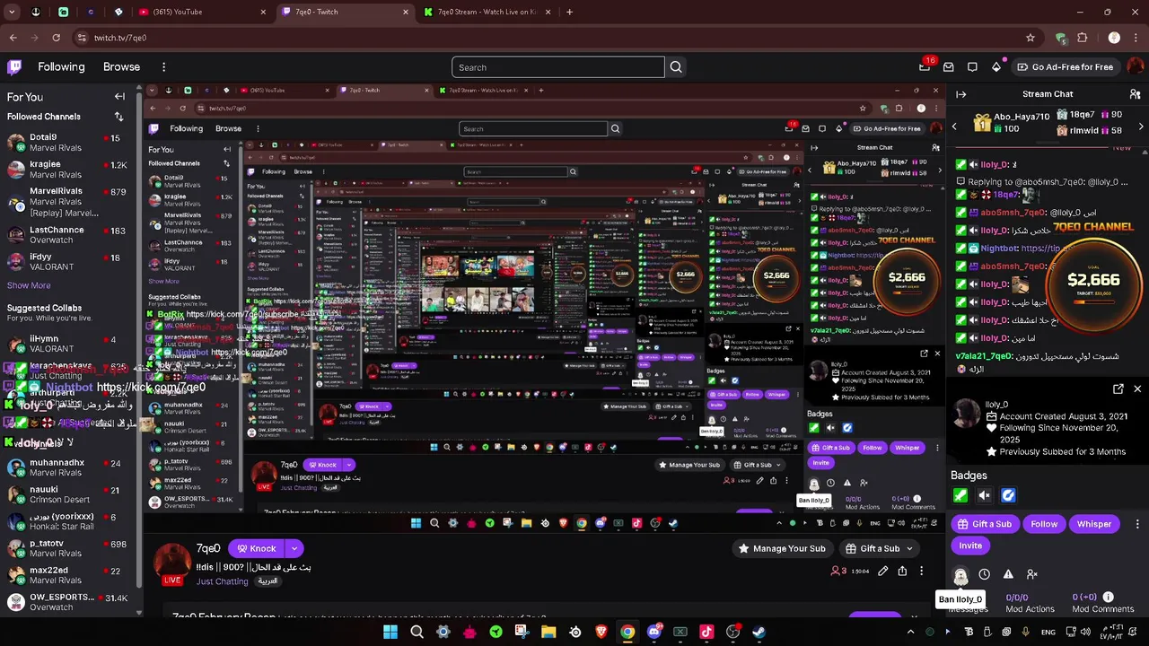Screen dimensions: 1149x646
Task: Switch to the 7qe0 Stream Kick tab
Action: (489, 12)
